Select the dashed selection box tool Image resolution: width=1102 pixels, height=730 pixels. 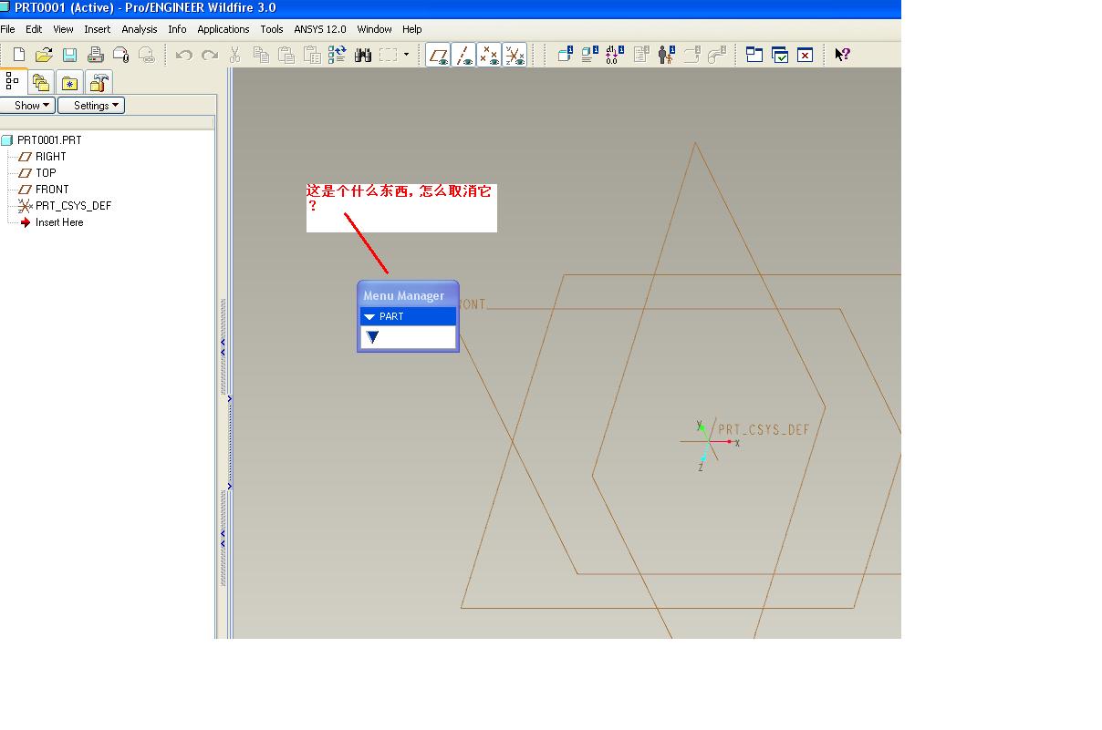(389, 55)
